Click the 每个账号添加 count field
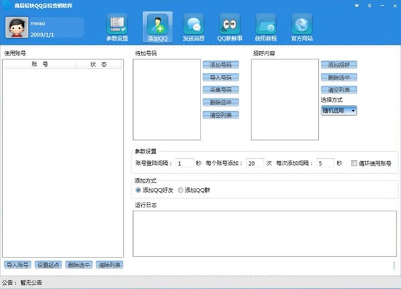The height and width of the screenshot is (289, 401). pos(255,163)
